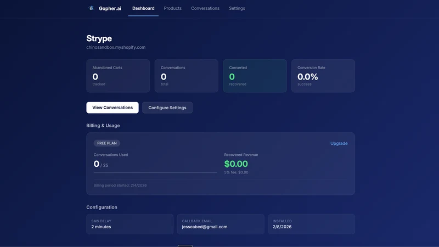This screenshot has height=247, width=439.
Task: Click the Upgrade link
Action: pos(339,143)
